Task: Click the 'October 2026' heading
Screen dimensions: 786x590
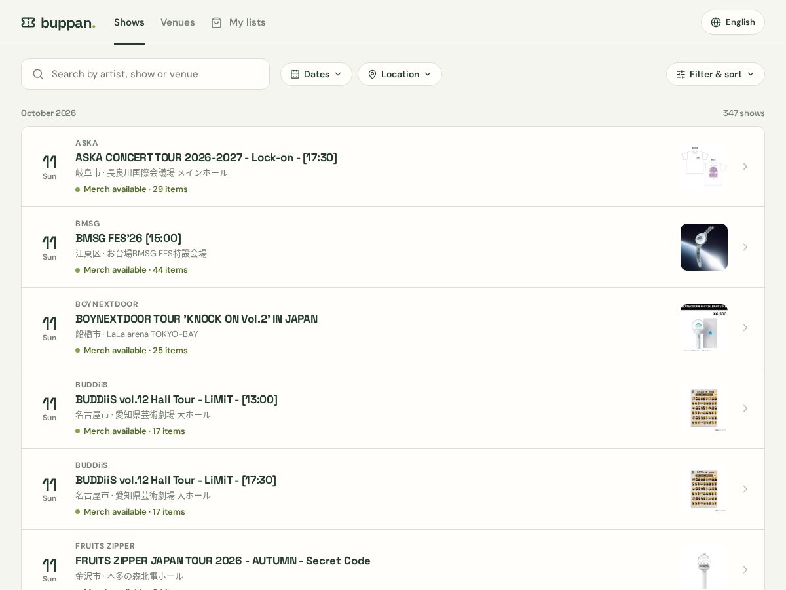Action: pyautogui.click(x=48, y=113)
